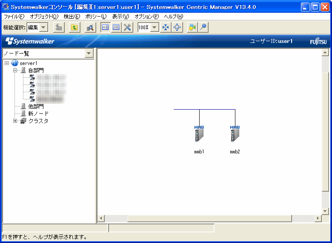The height and width of the screenshot is (243, 332).
Task: Click the expand-outward arrows toolbar icon
Action: [177, 27]
